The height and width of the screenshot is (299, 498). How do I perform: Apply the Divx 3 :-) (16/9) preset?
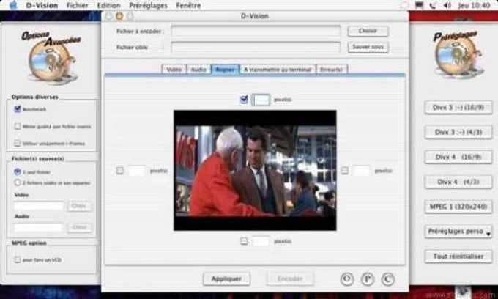click(x=458, y=108)
